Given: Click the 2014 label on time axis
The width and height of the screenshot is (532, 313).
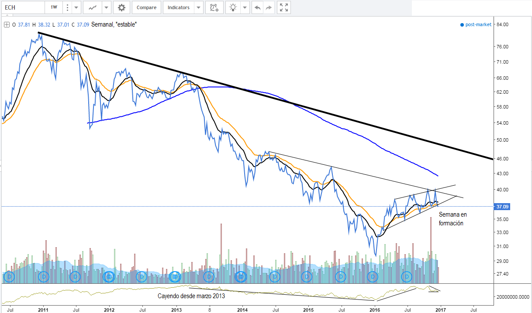Looking at the screenshot, I should [242, 310].
